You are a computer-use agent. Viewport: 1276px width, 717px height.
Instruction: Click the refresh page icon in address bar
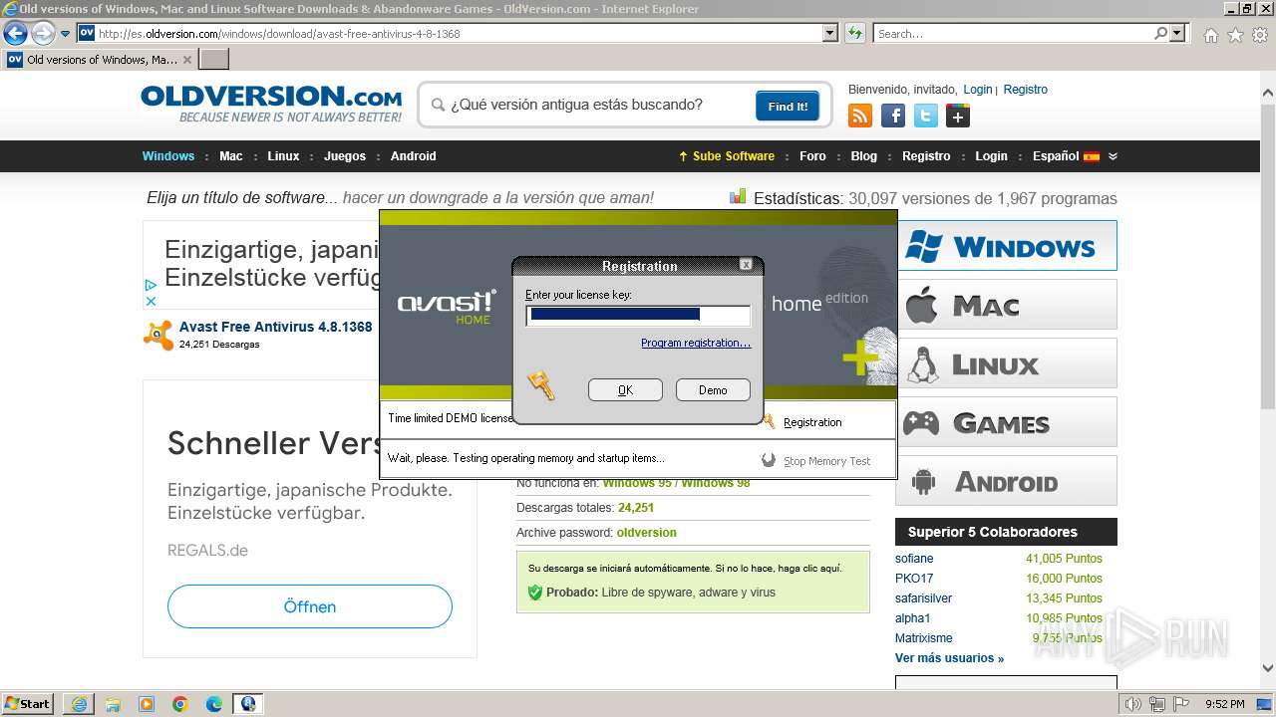tap(854, 34)
